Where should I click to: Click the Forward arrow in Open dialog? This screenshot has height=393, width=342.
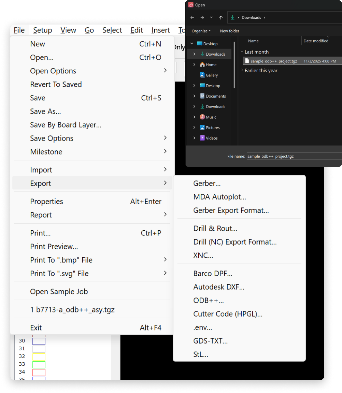[x=202, y=18]
